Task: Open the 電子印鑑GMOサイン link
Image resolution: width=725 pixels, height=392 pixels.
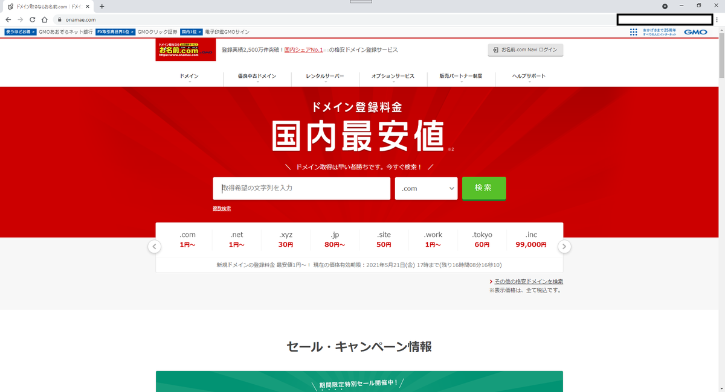Action: point(227,32)
